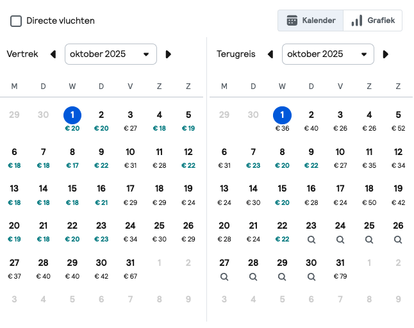
Task: Select departure date 4 with € 18
Action: click(159, 120)
